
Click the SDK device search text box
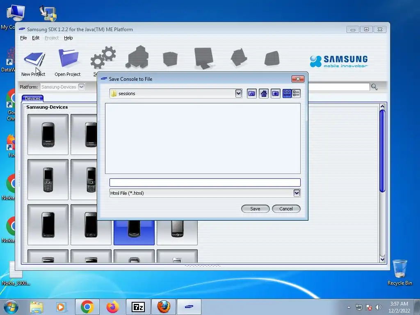(x=339, y=87)
